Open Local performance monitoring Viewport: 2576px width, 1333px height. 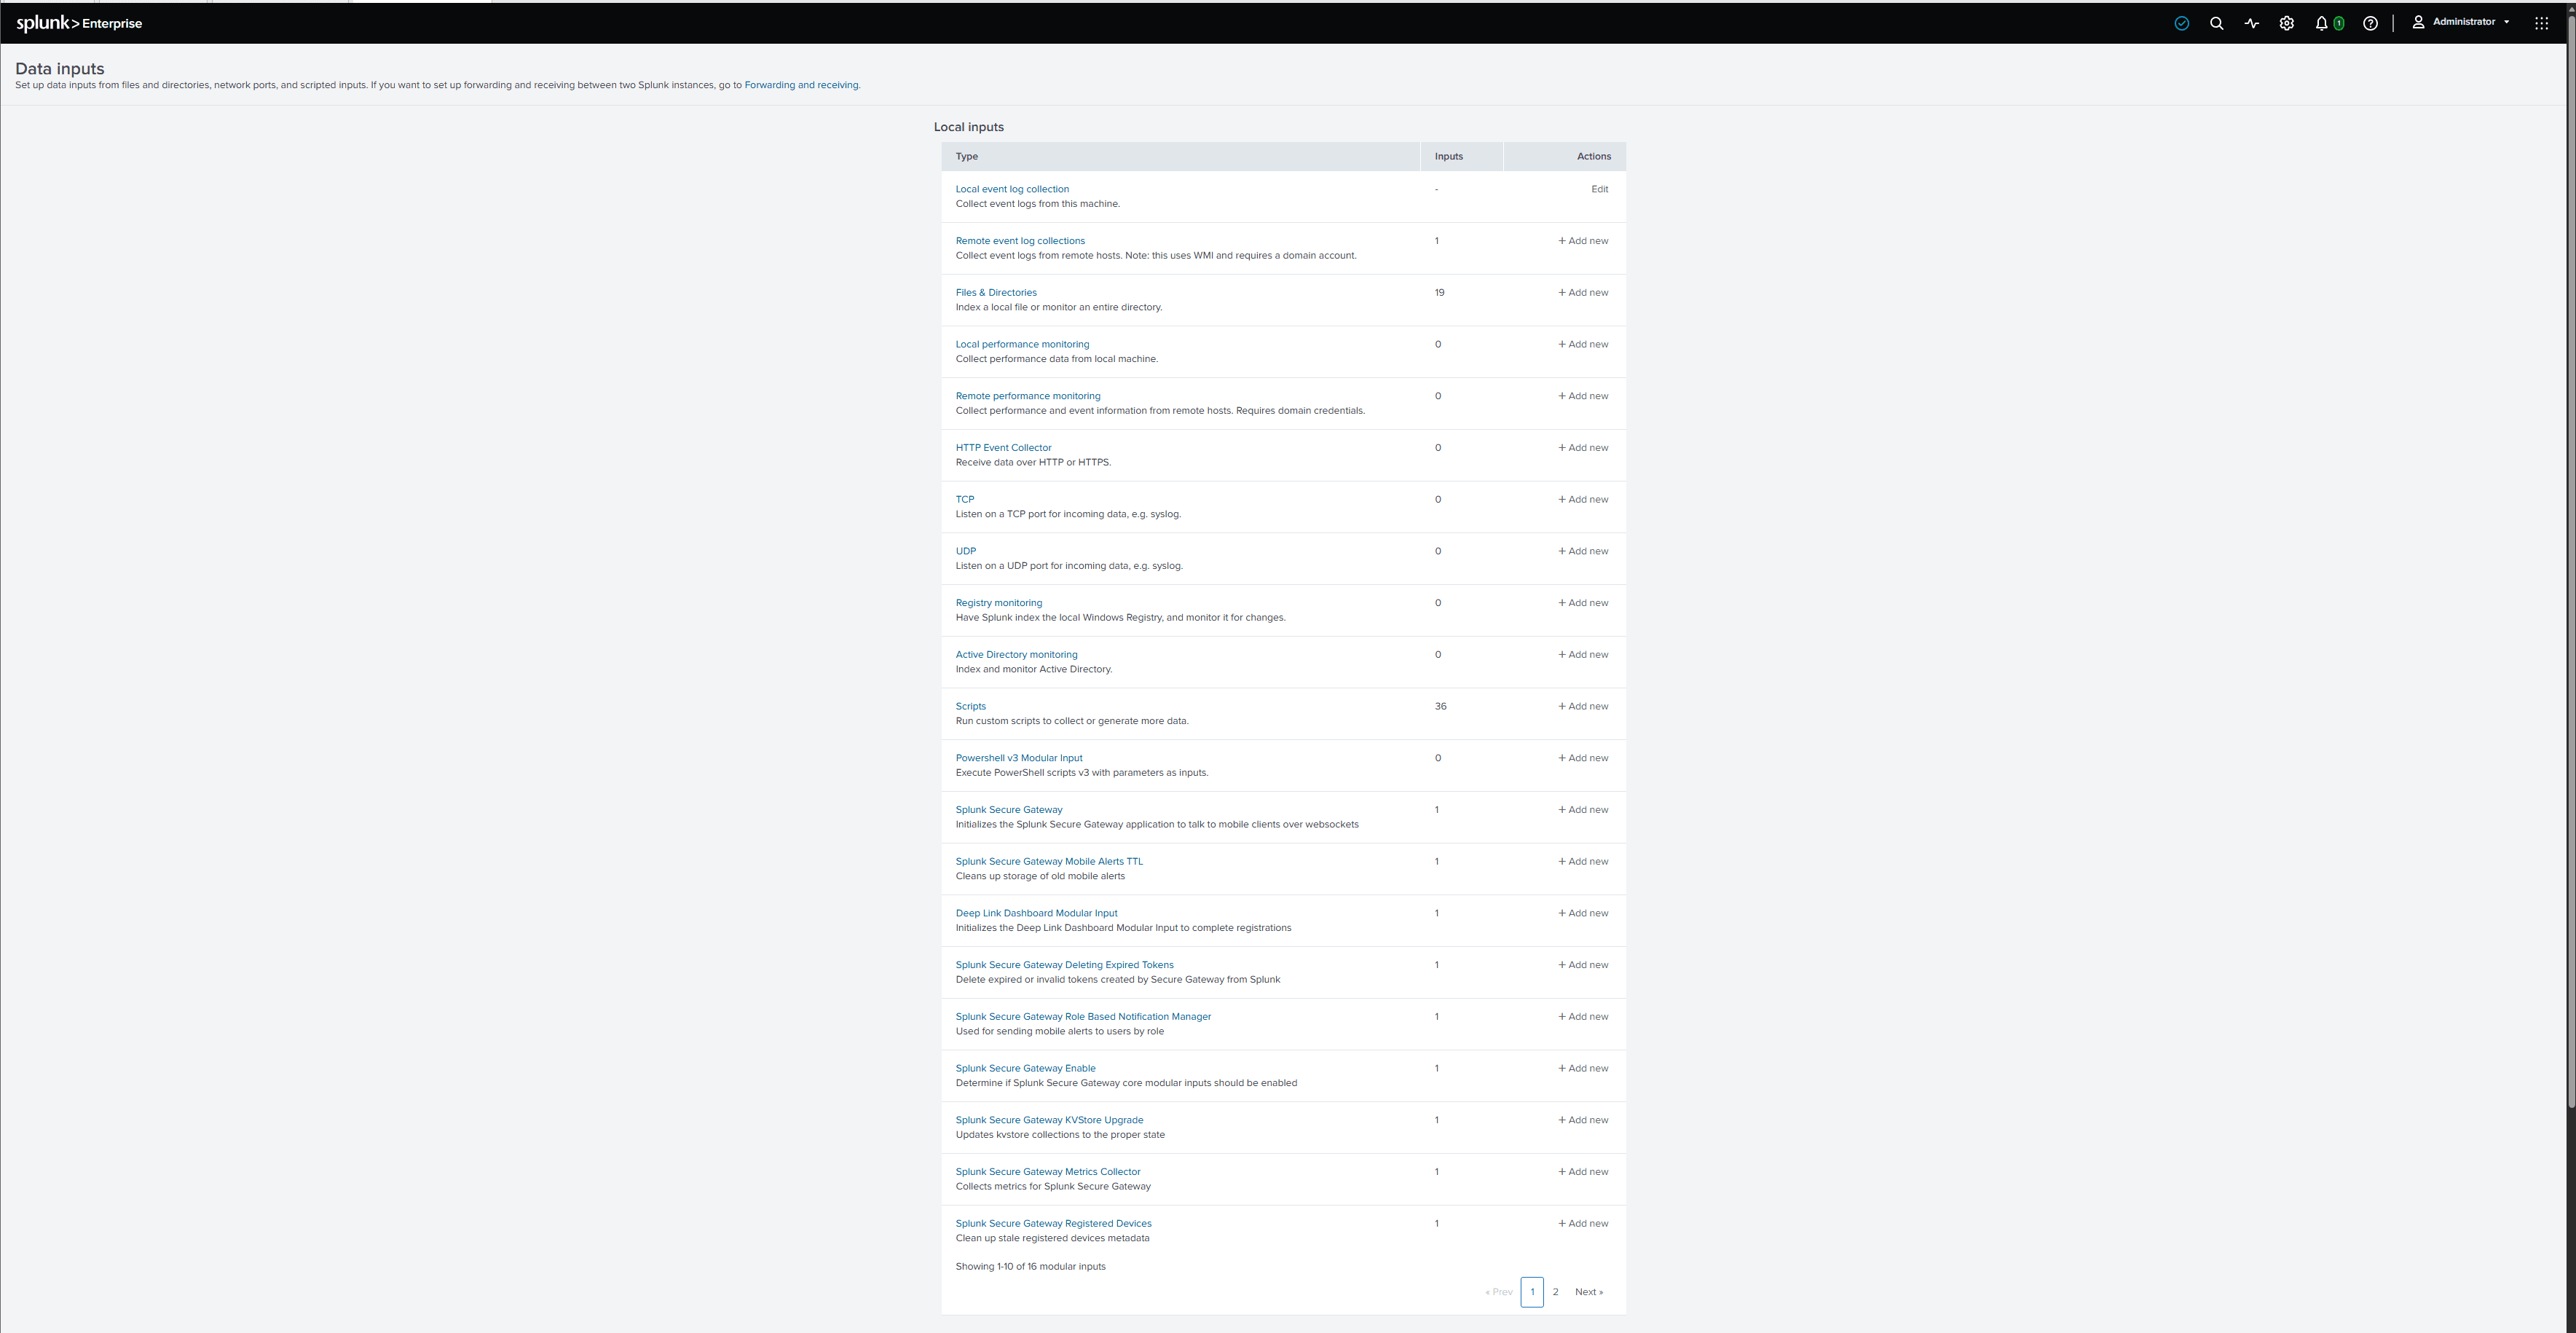(1022, 344)
